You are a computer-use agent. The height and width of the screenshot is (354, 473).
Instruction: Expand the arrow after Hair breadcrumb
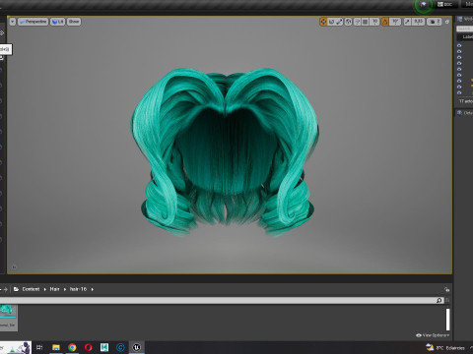[65, 289]
